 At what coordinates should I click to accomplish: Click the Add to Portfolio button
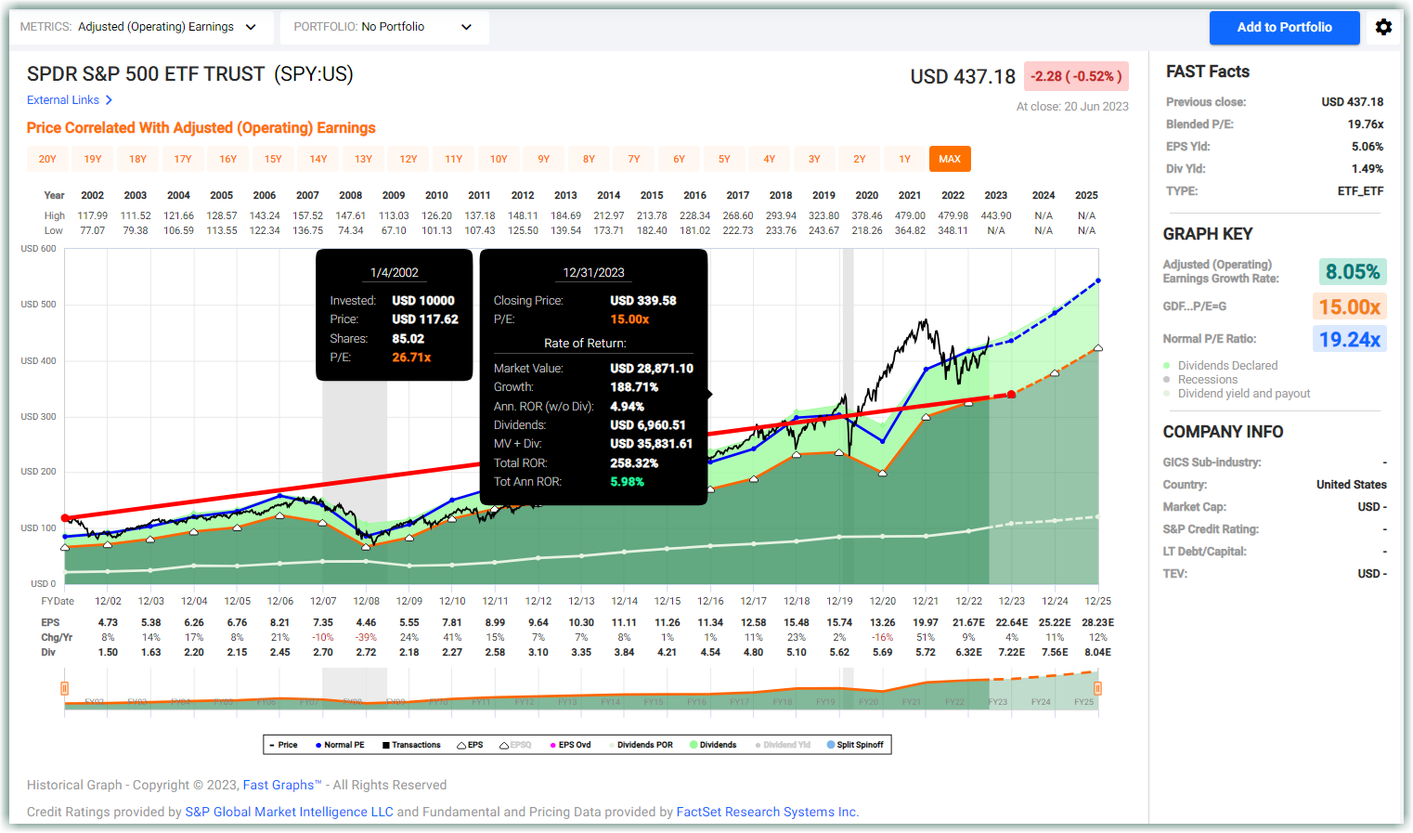(x=1284, y=28)
